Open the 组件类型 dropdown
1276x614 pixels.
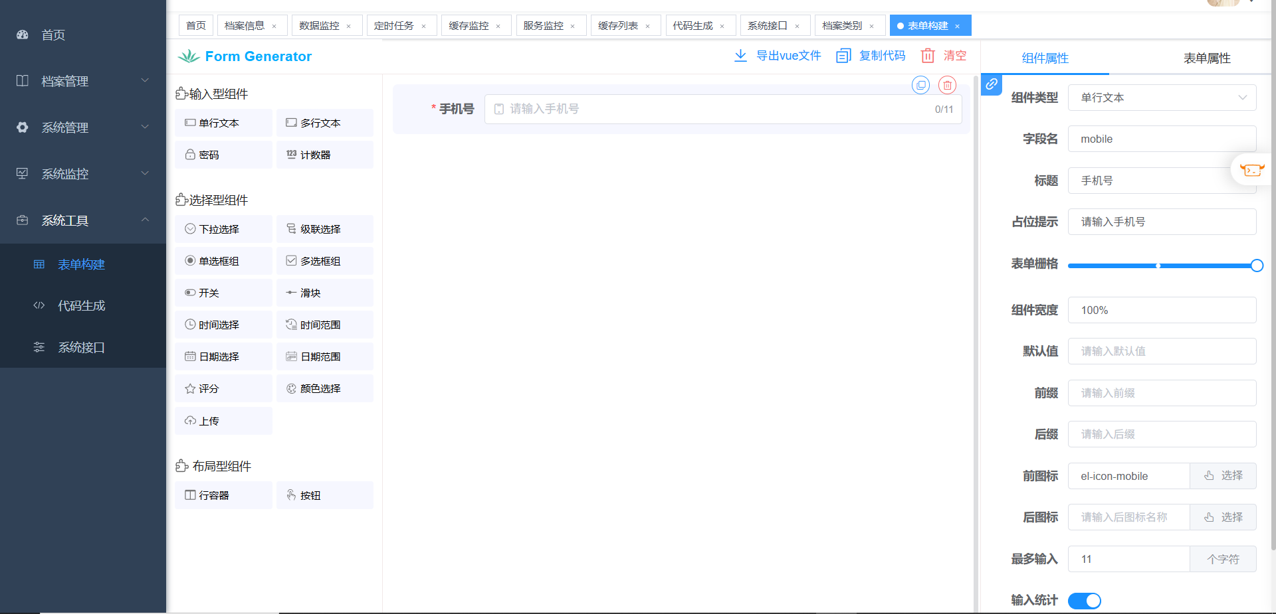tap(1162, 98)
